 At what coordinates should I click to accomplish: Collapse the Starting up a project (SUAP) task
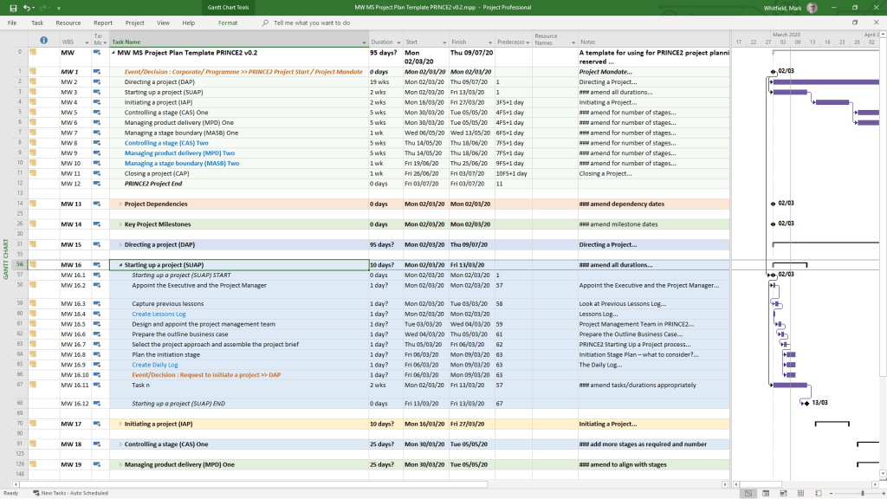(x=120, y=265)
